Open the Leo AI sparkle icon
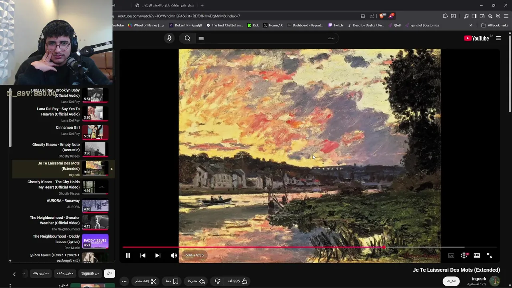The image size is (512, 288). (490, 16)
